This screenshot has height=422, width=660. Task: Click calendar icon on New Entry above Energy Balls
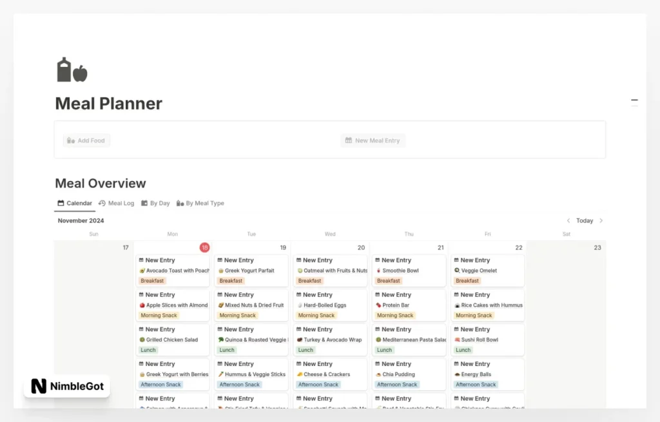(x=456, y=363)
